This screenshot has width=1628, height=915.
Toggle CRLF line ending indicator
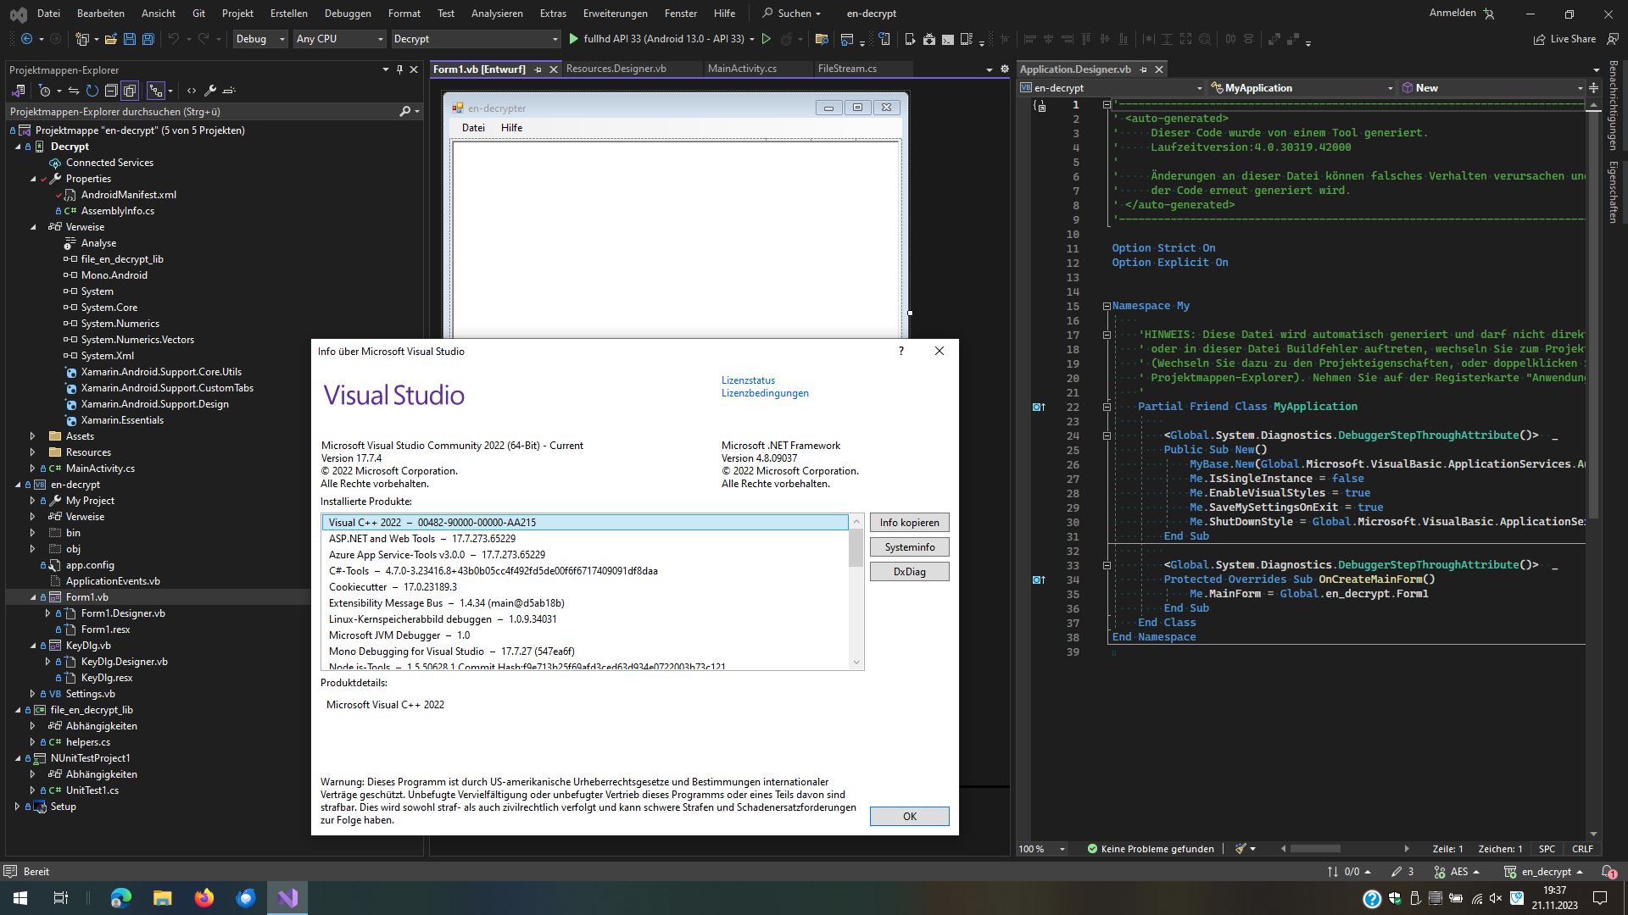coord(1582,848)
